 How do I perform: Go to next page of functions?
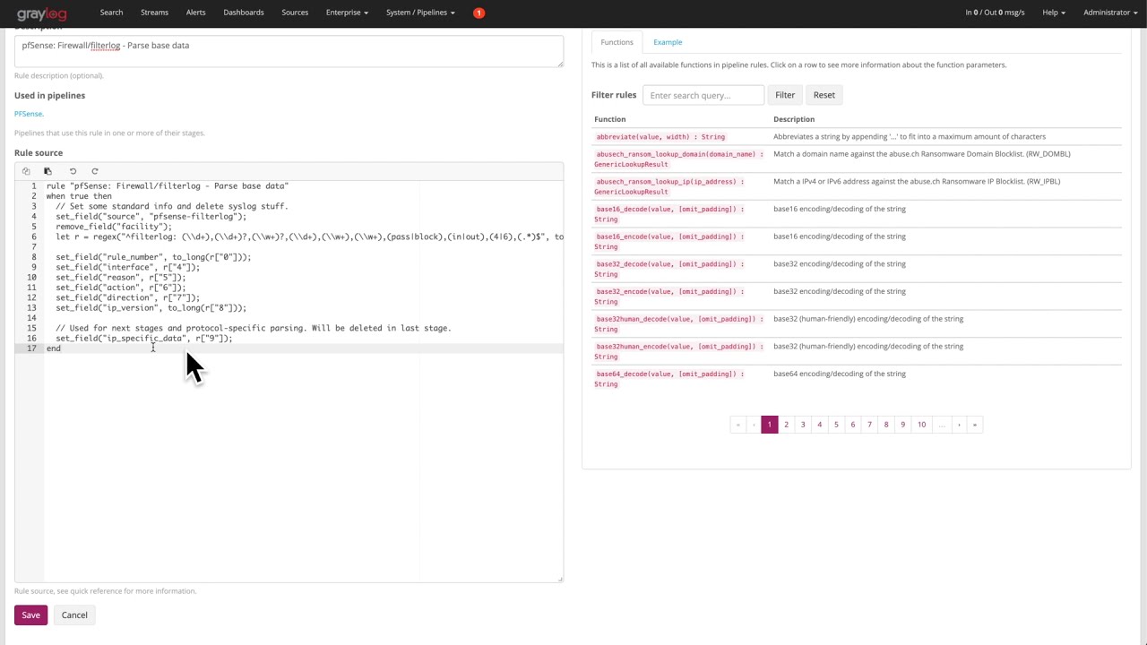point(959,425)
